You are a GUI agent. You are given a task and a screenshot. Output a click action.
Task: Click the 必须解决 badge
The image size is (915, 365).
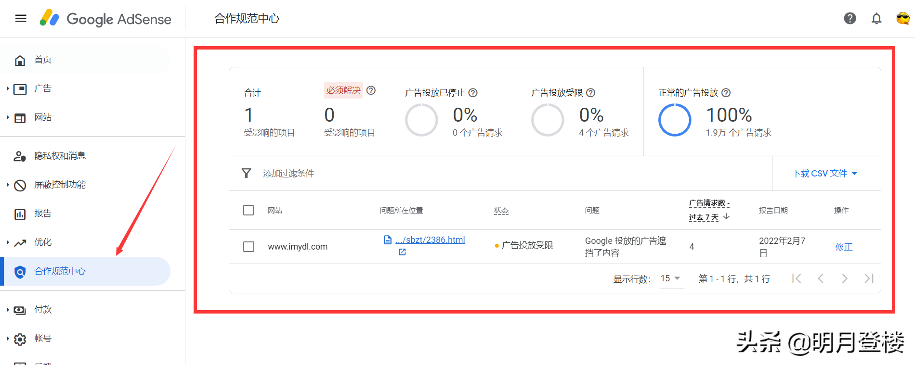pyautogui.click(x=343, y=90)
